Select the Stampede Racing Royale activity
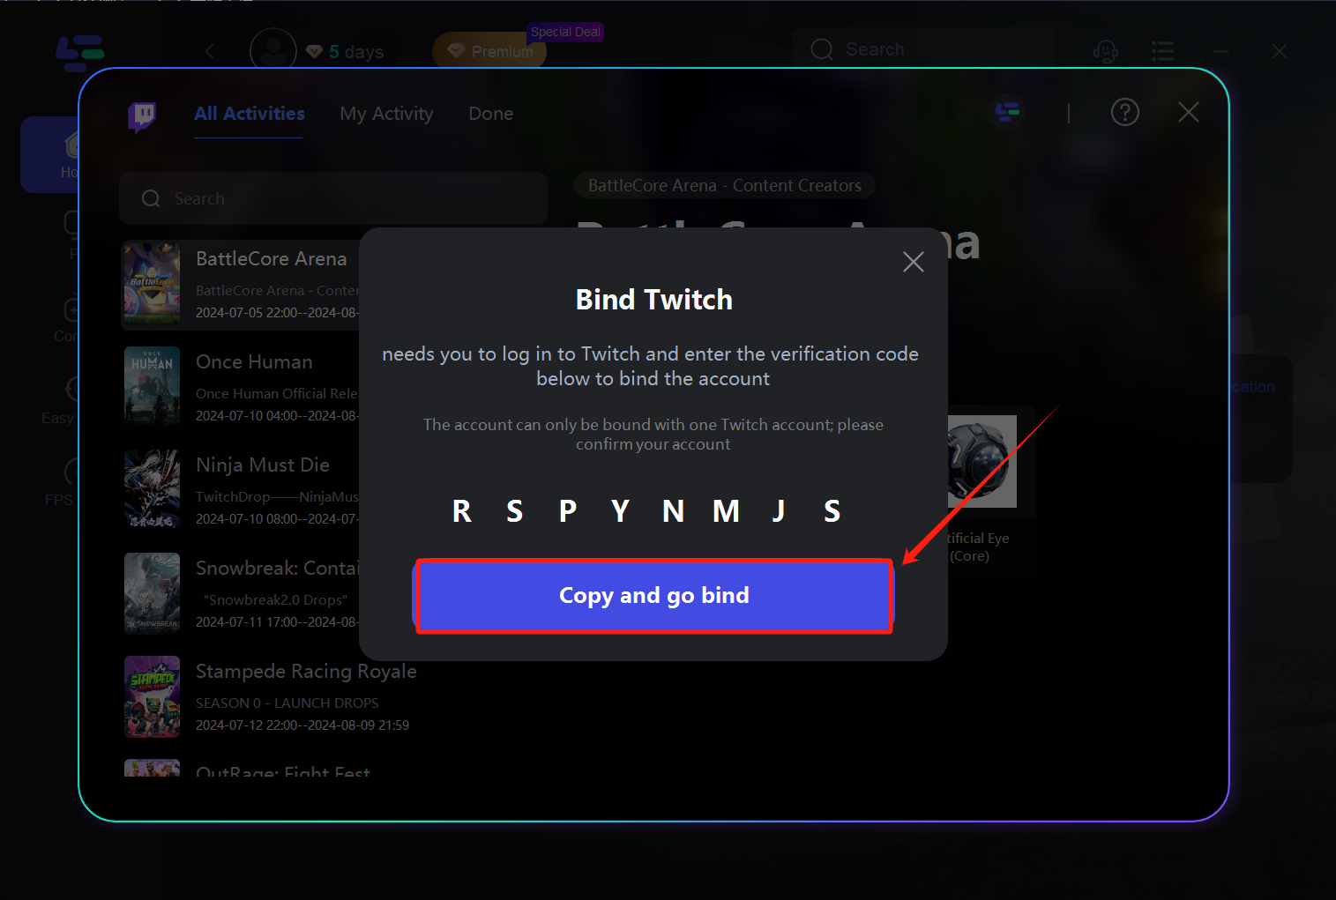This screenshot has width=1336, height=900. pos(270,696)
